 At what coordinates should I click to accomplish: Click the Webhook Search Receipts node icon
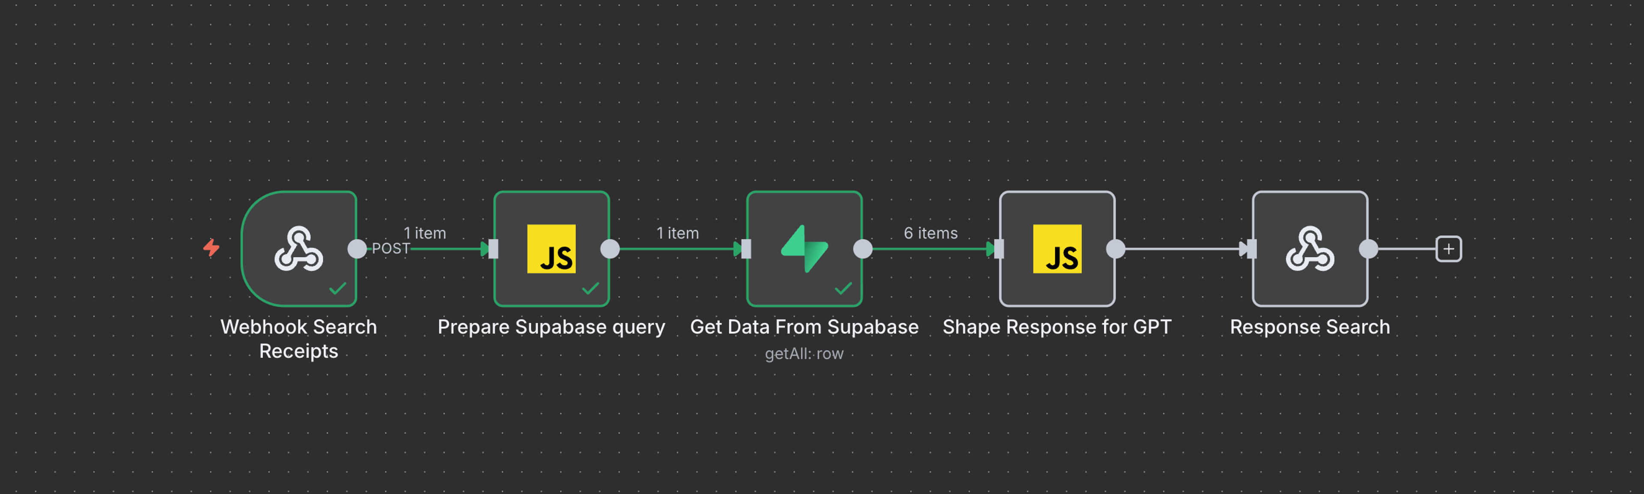point(298,249)
